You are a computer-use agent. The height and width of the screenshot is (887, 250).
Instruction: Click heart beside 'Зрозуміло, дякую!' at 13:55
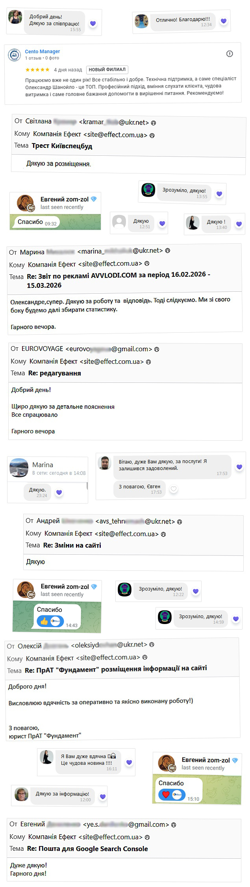(x=219, y=194)
